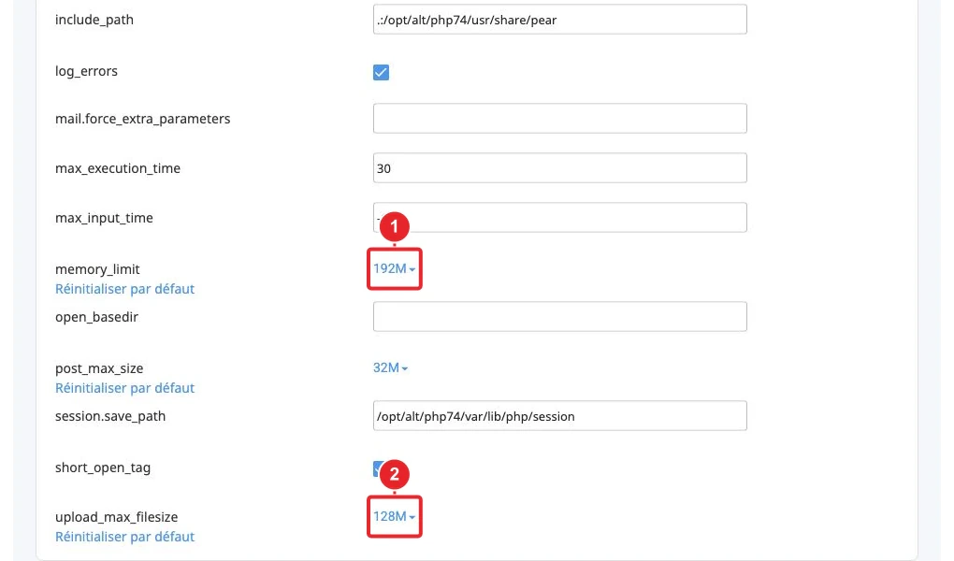This screenshot has width=954, height=561.
Task: Click the mail.force_extra_parameters input field
Action: click(559, 118)
